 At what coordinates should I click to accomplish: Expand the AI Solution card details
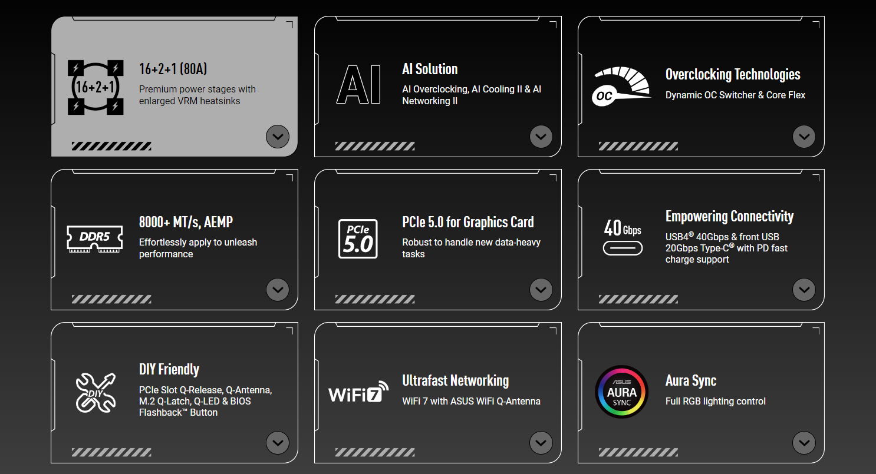click(x=541, y=137)
